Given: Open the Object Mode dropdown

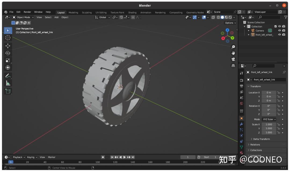Looking at the screenshot, I should click(x=23, y=17).
